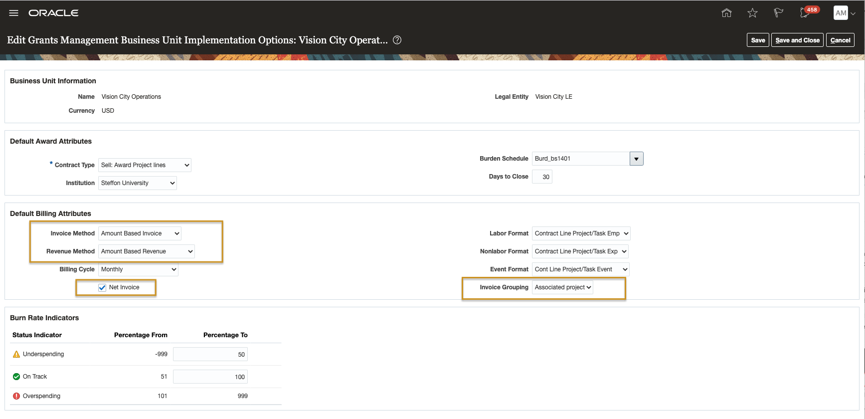Open the Invoice Method dropdown
865x419 pixels.
click(140, 233)
